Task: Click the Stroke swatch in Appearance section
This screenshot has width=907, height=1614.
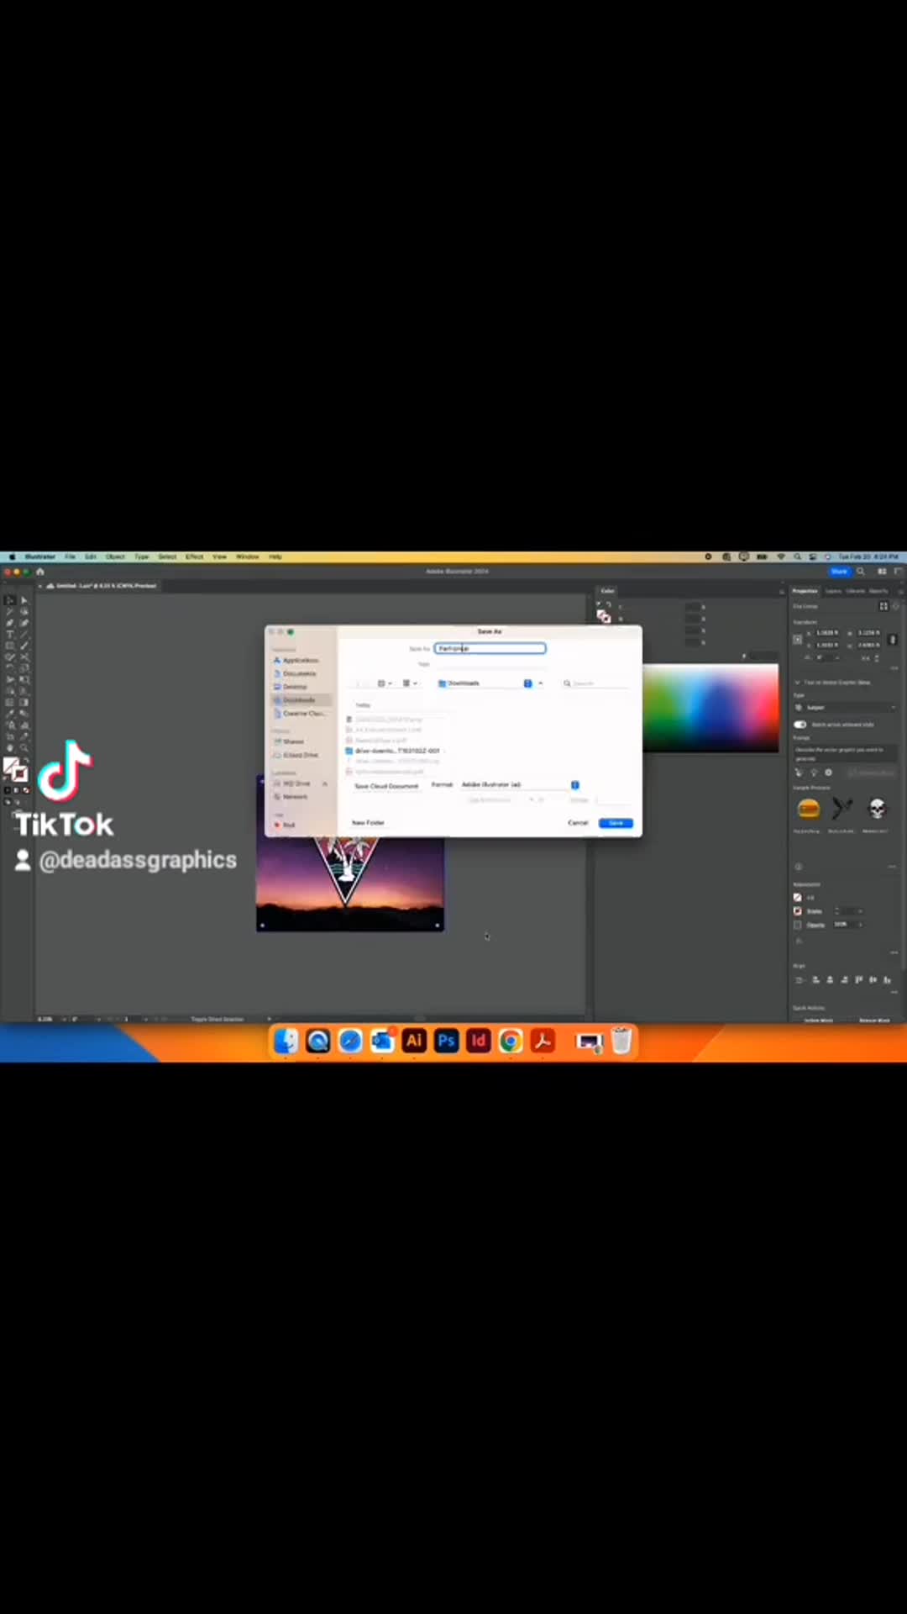Action: pyautogui.click(x=798, y=911)
